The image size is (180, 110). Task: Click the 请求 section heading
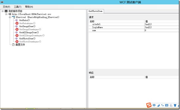tap(91, 17)
